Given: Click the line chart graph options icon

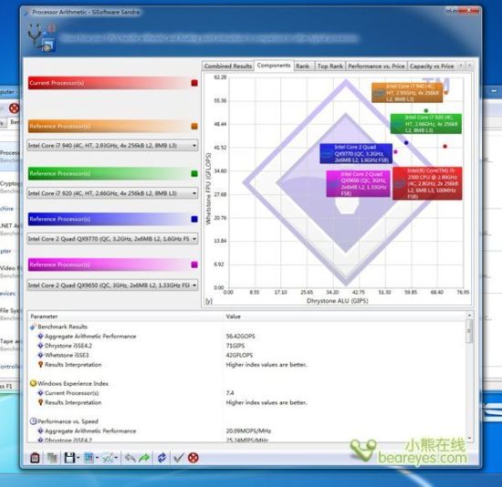Looking at the screenshot, I should [x=108, y=458].
